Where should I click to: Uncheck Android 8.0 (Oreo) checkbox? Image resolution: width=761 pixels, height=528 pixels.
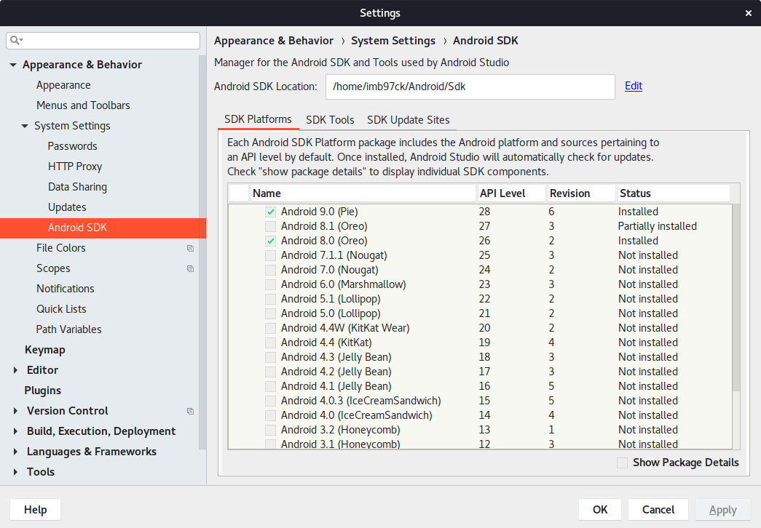(271, 241)
